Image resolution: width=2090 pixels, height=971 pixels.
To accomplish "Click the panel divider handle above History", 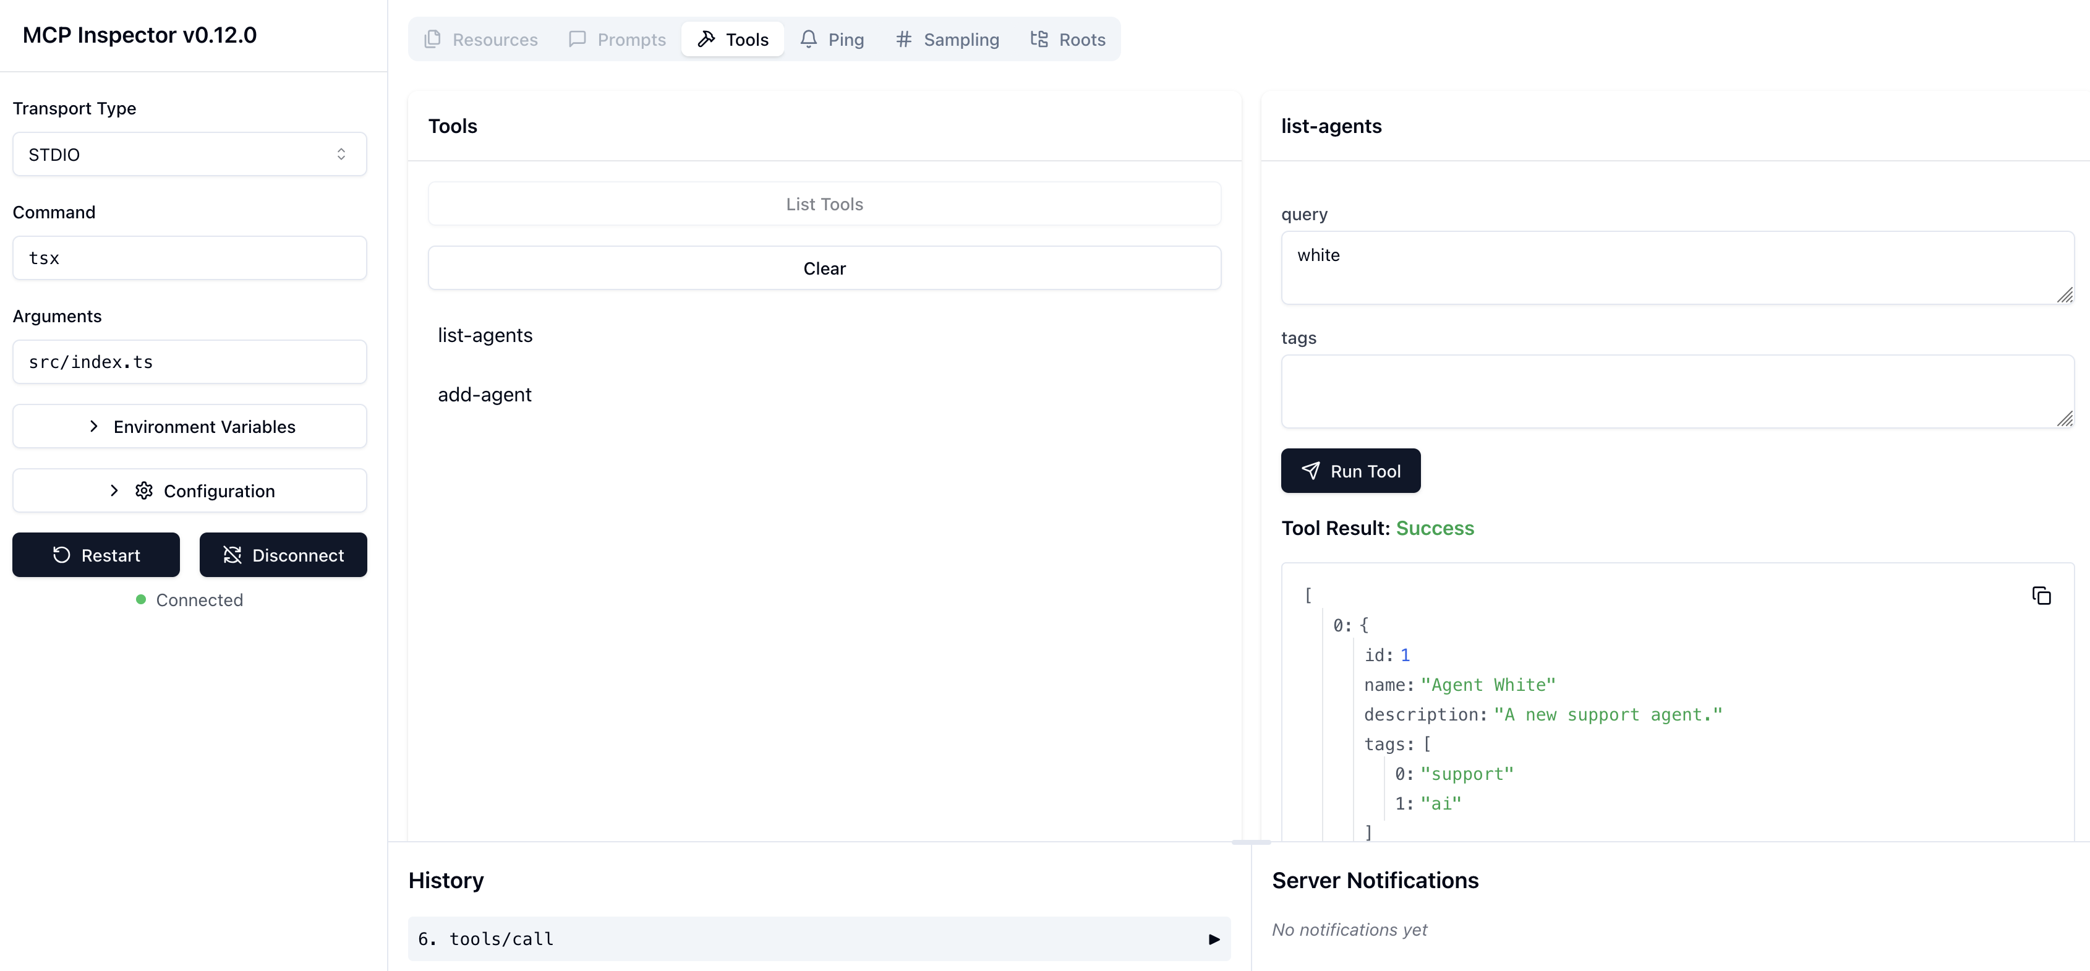I will pos(1251,842).
